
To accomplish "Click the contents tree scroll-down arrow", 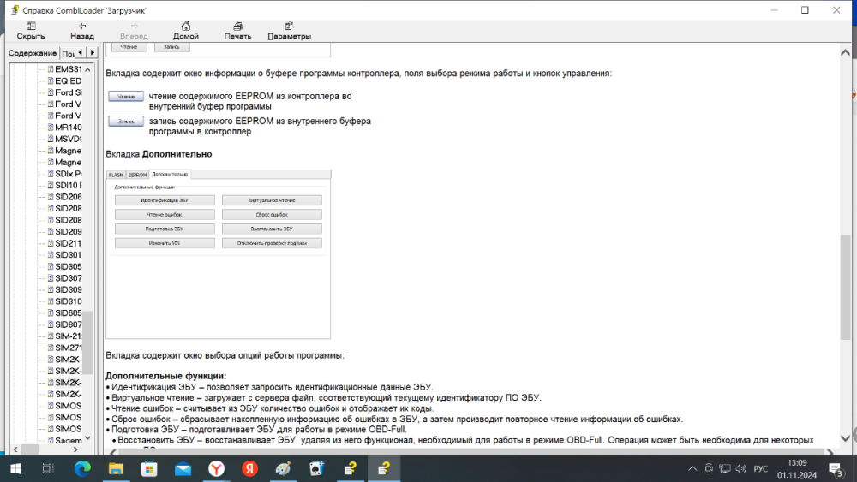I will pos(88,439).
